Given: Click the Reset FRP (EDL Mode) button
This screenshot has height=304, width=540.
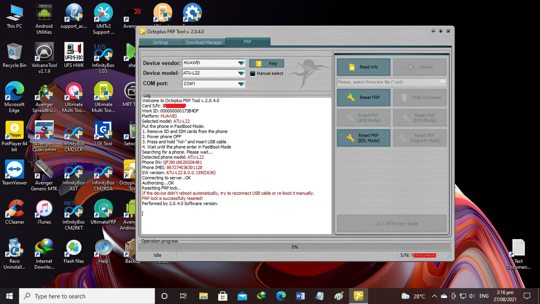Looking at the screenshot, I should click(x=363, y=138).
